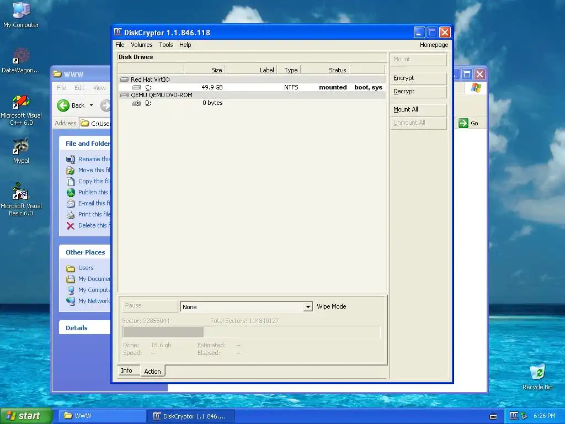Click the Other Places panel header
The image size is (565, 424).
(85, 252)
